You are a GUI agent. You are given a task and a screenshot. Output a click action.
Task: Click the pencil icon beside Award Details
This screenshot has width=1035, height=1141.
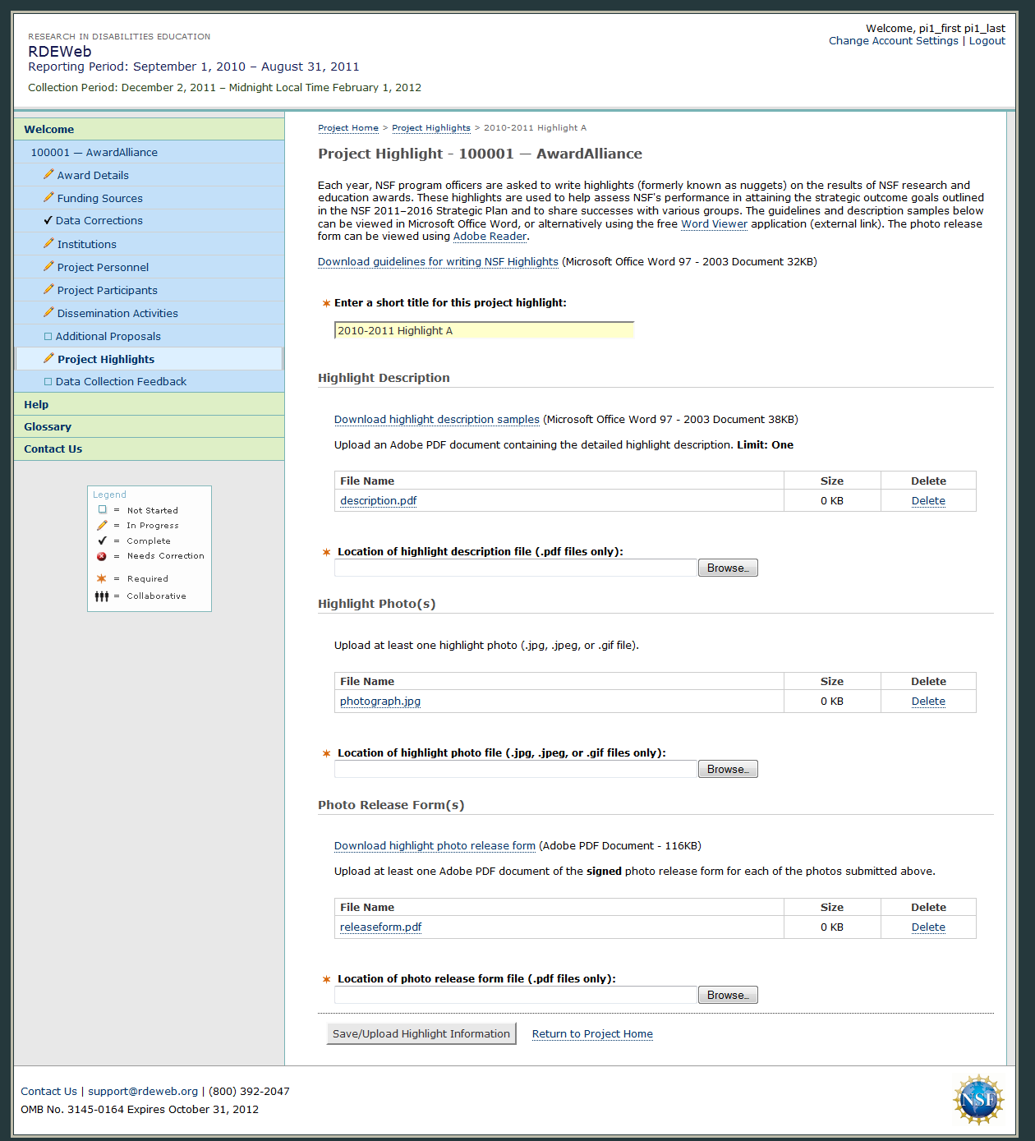pyautogui.click(x=48, y=174)
